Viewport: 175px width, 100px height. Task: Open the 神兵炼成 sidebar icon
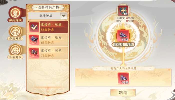pyautogui.click(x=16, y=13)
